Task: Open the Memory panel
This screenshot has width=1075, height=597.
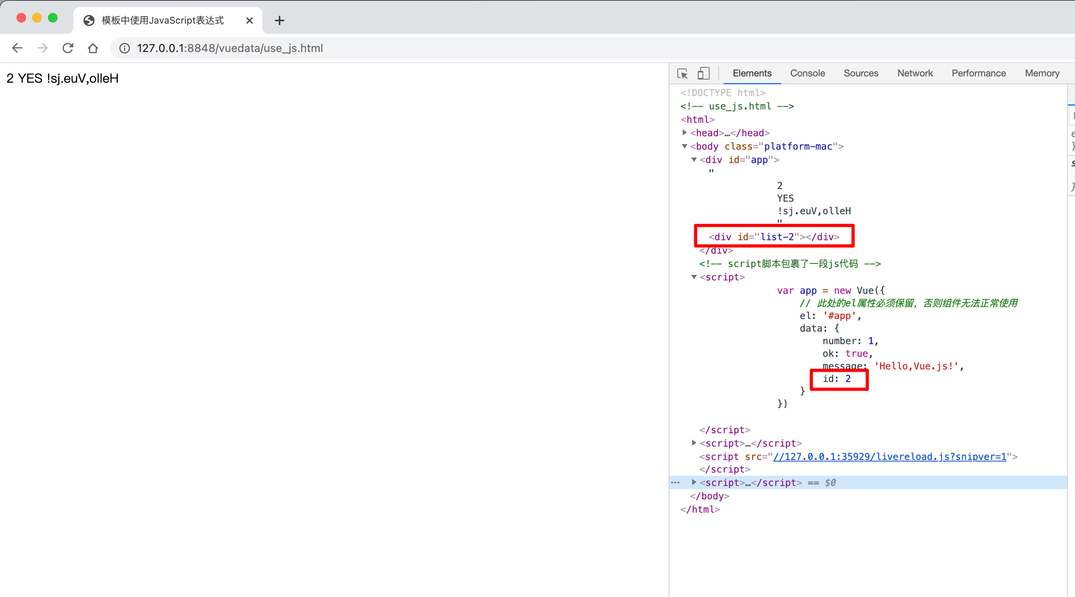Action: point(1042,73)
